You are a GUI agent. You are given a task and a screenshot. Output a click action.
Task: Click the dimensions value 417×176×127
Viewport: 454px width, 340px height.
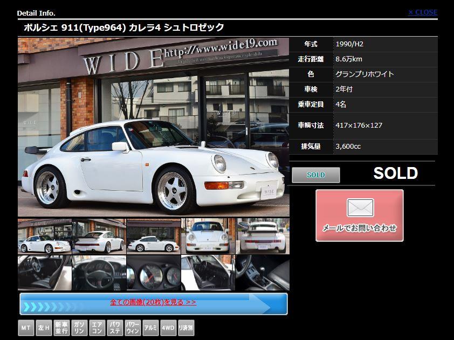pyautogui.click(x=359, y=126)
